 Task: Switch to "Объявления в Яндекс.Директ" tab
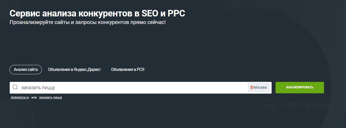74,70
